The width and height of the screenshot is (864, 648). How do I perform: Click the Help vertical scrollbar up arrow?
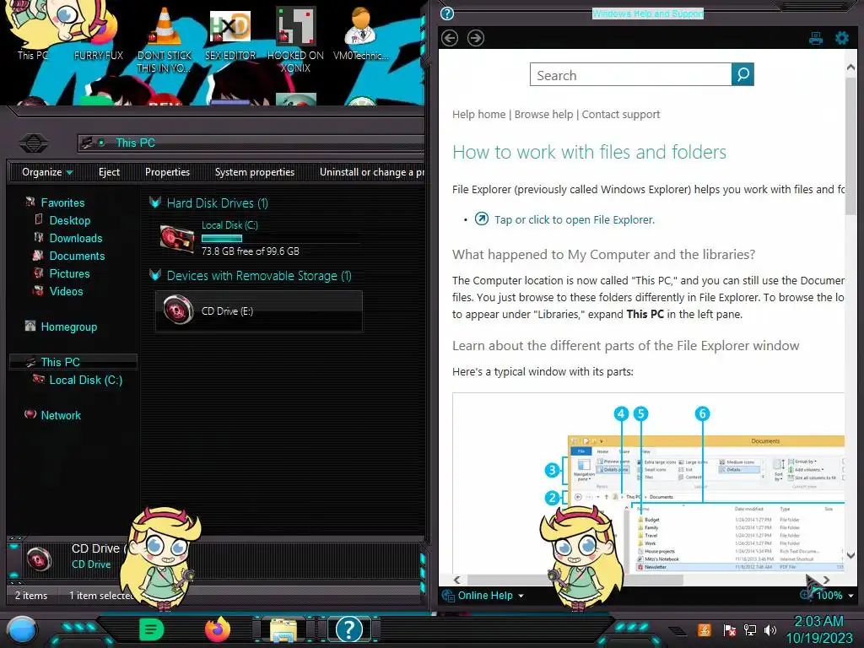point(850,67)
